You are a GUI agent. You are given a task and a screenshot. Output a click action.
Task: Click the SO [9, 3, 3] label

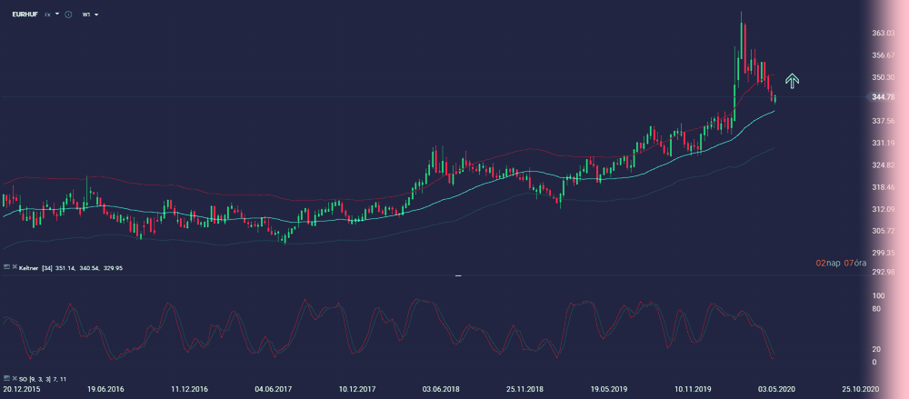[42, 379]
